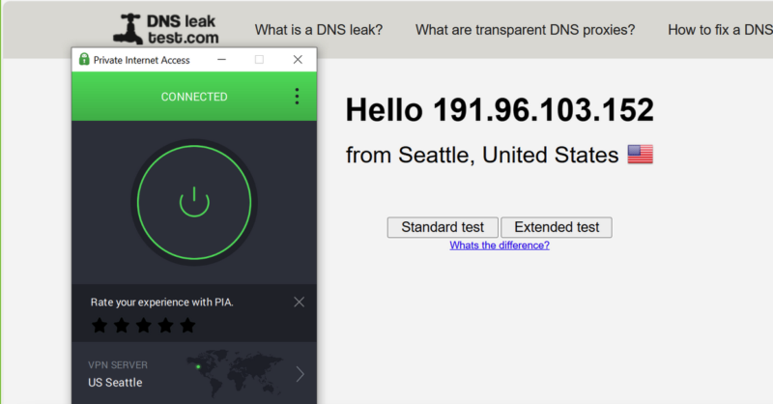Viewport: 773px width, 404px height.
Task: Open "What is a DNS leak?" tab
Action: coord(319,29)
